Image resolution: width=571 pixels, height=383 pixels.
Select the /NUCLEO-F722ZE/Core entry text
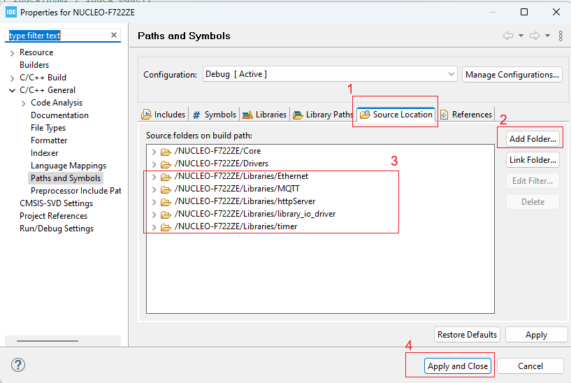[x=218, y=151]
